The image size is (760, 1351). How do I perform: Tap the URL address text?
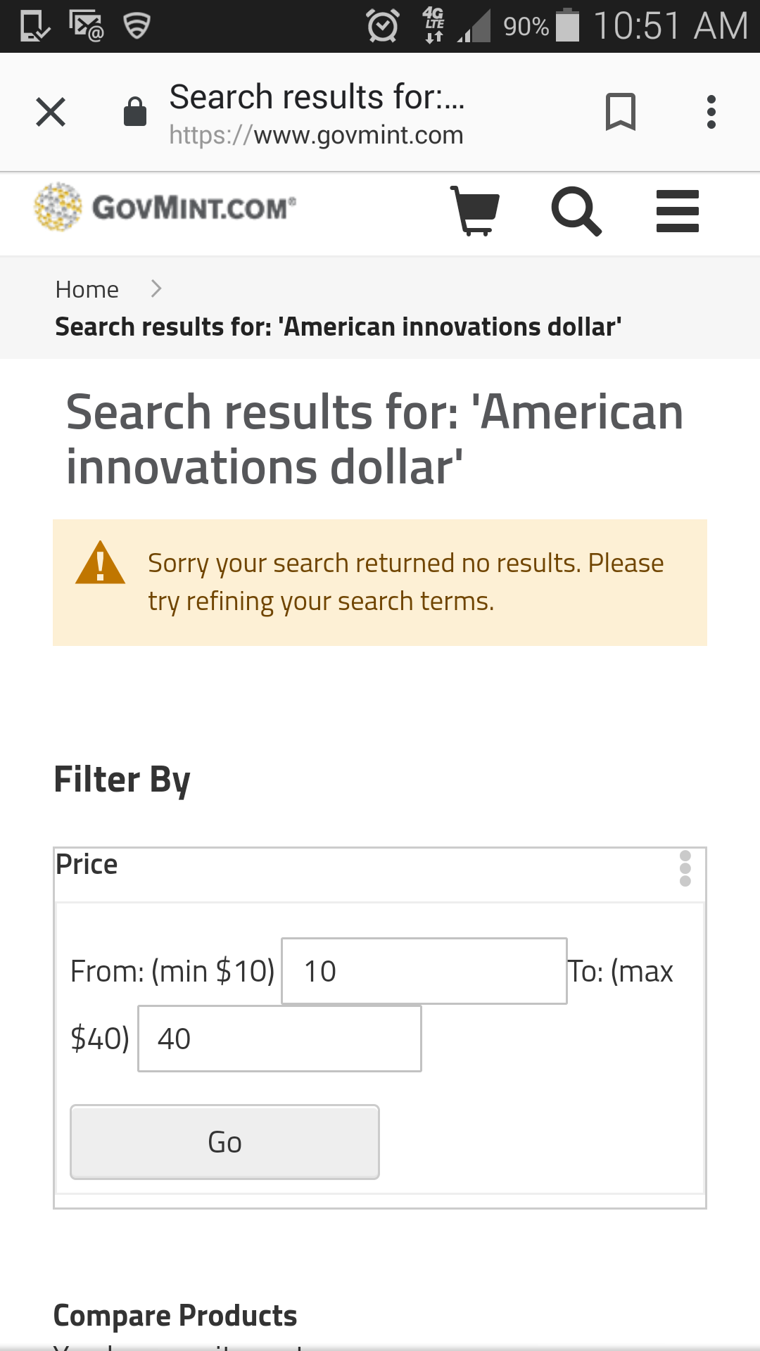[316, 134]
